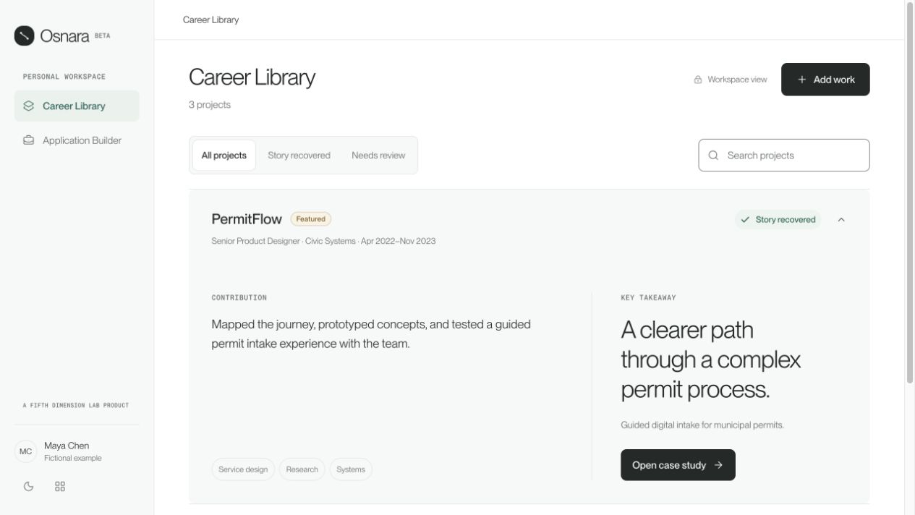Screen dimensions: 915x515
Task: Click the page vertical scrollbar
Action: pyautogui.click(x=910, y=193)
